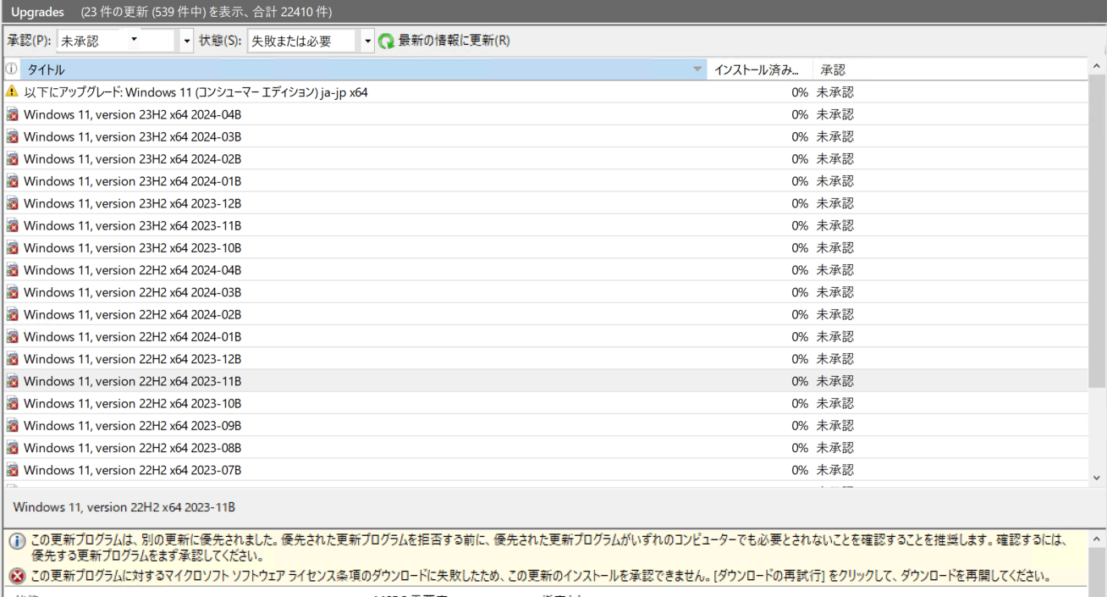Click status icon of 23H2 x64 2024-04B row

(x=12, y=114)
